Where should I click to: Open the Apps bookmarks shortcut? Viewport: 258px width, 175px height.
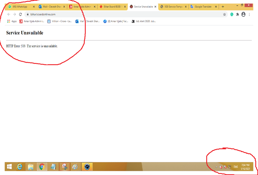tap(11, 21)
